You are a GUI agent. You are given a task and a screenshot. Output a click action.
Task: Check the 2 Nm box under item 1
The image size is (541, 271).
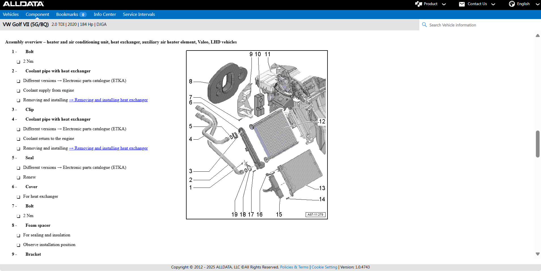pos(18,62)
